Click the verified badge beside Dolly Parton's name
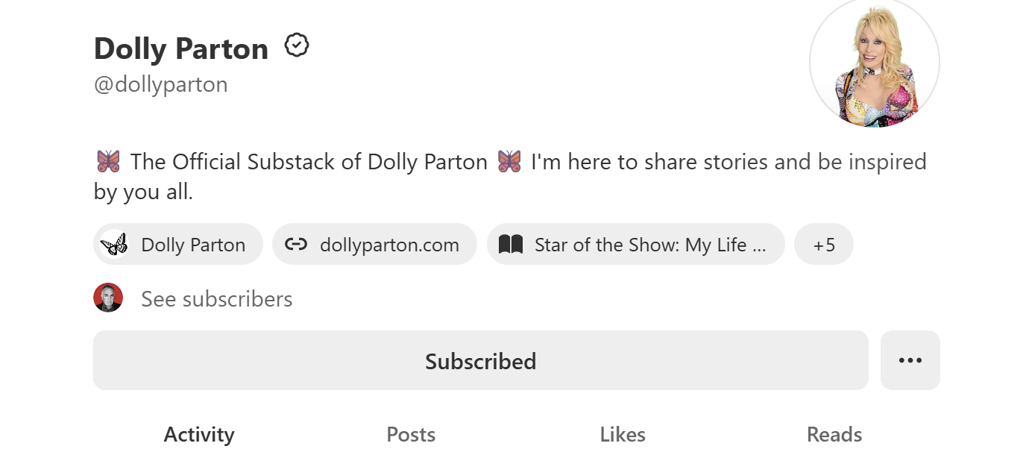The height and width of the screenshot is (455, 1026). 297,46
